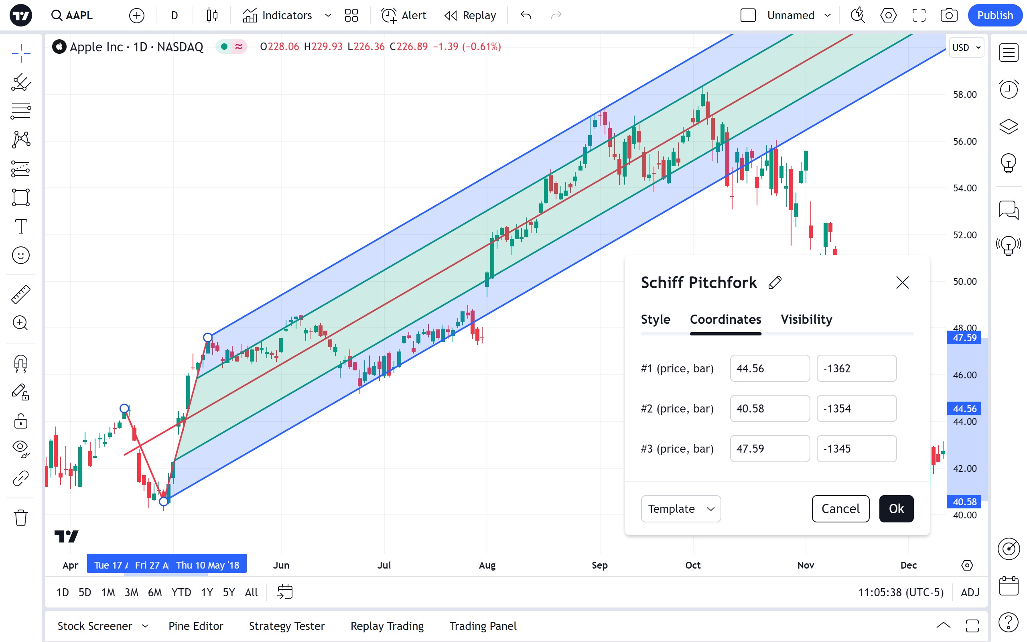Expand the Stock Screener menu arrow
The height and width of the screenshot is (642, 1027).
click(x=145, y=626)
